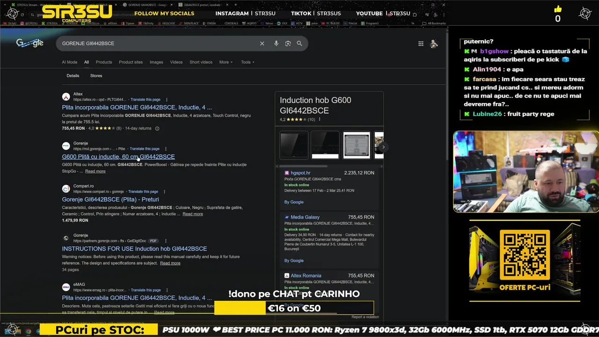The width and height of the screenshot is (599, 337).
Task: Click the Compari.ro site favicon
Action: pyautogui.click(x=66, y=189)
